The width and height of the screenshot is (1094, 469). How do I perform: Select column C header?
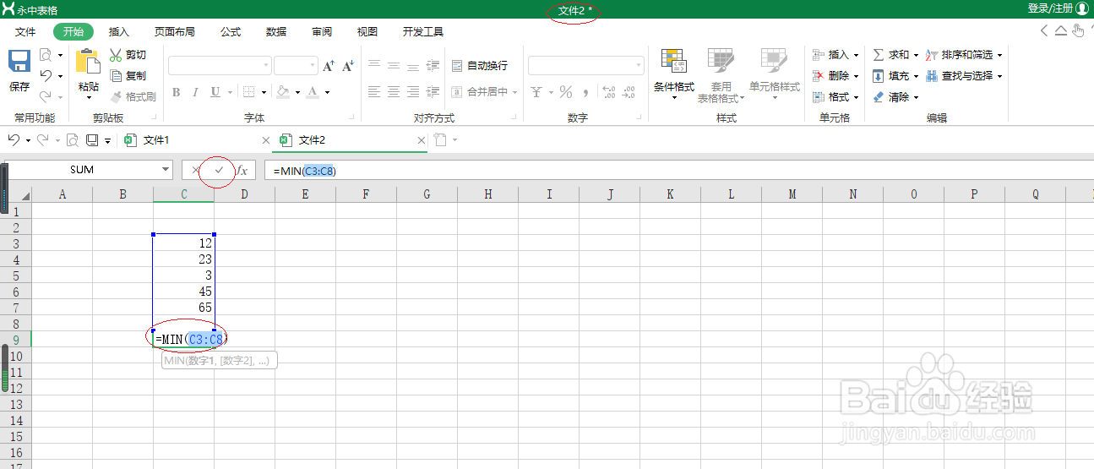pos(183,194)
